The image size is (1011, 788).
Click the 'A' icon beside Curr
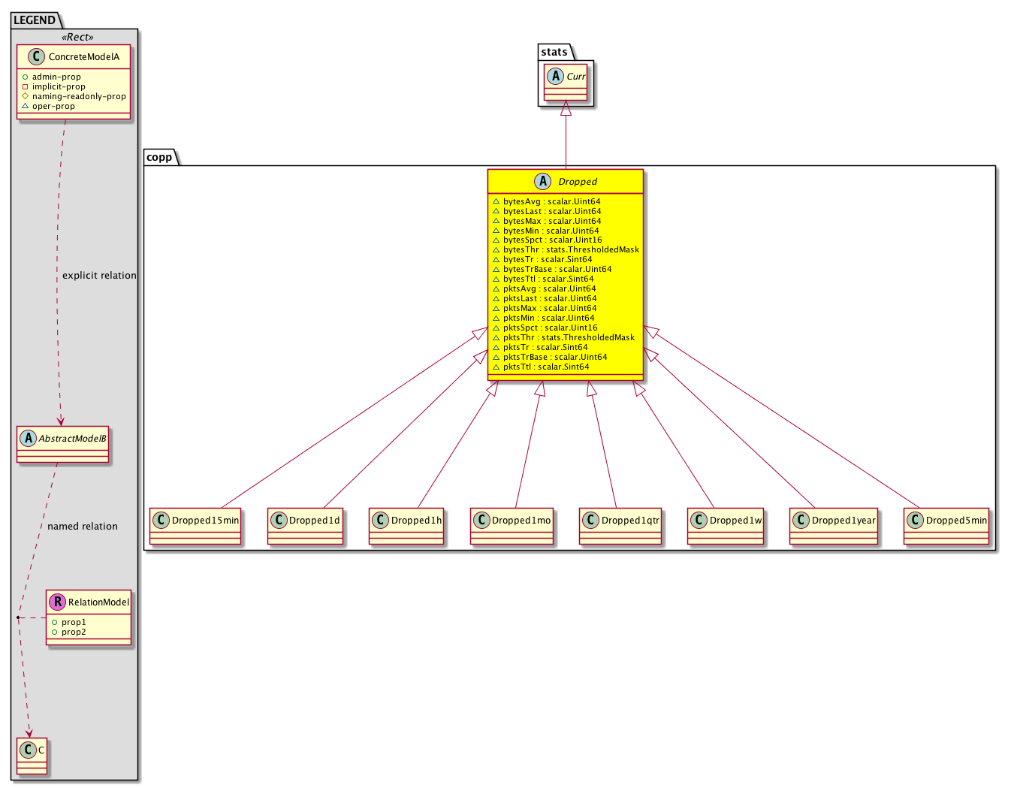(555, 77)
